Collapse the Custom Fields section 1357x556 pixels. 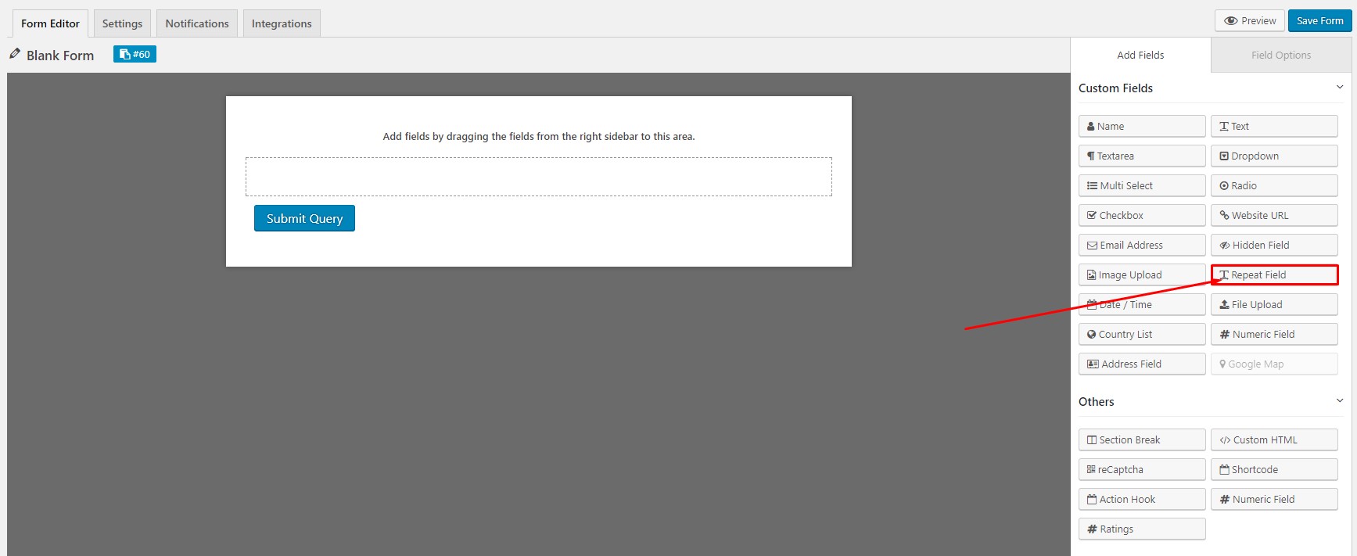pos(1339,88)
